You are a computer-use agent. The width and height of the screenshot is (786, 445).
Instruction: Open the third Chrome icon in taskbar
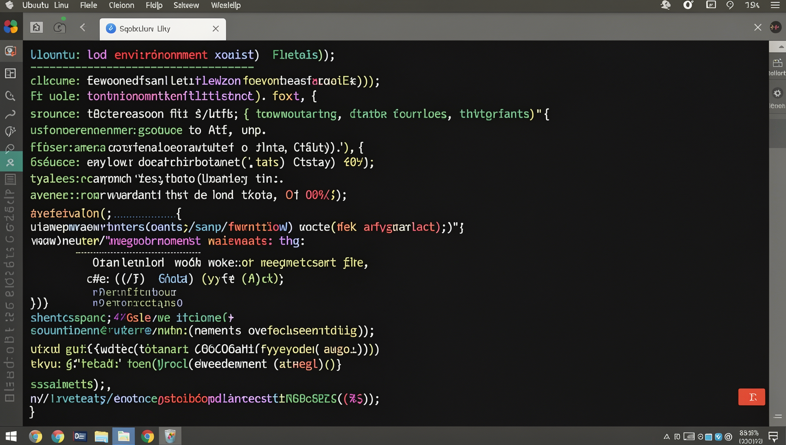(x=147, y=436)
